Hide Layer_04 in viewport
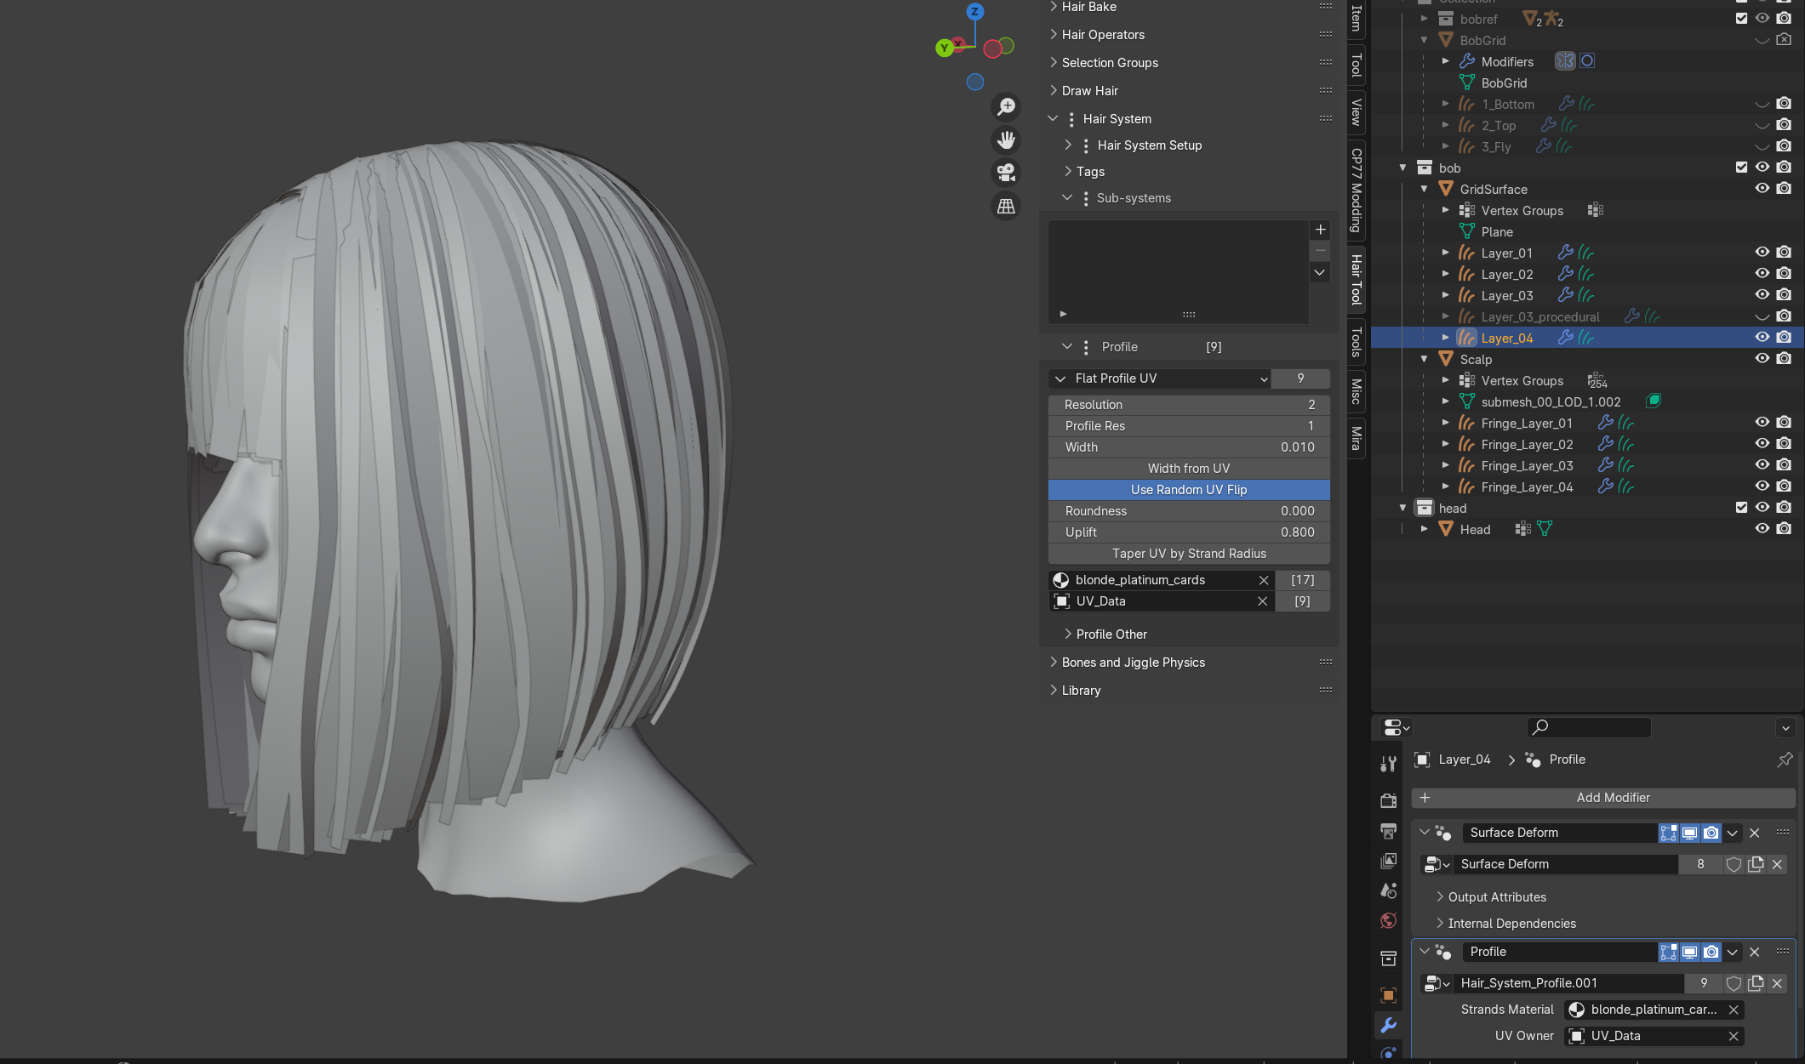This screenshot has height=1064, width=1805. 1762,338
